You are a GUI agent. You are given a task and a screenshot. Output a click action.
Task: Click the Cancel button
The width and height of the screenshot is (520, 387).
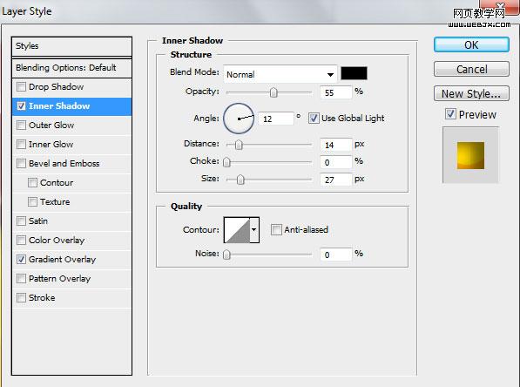click(471, 69)
